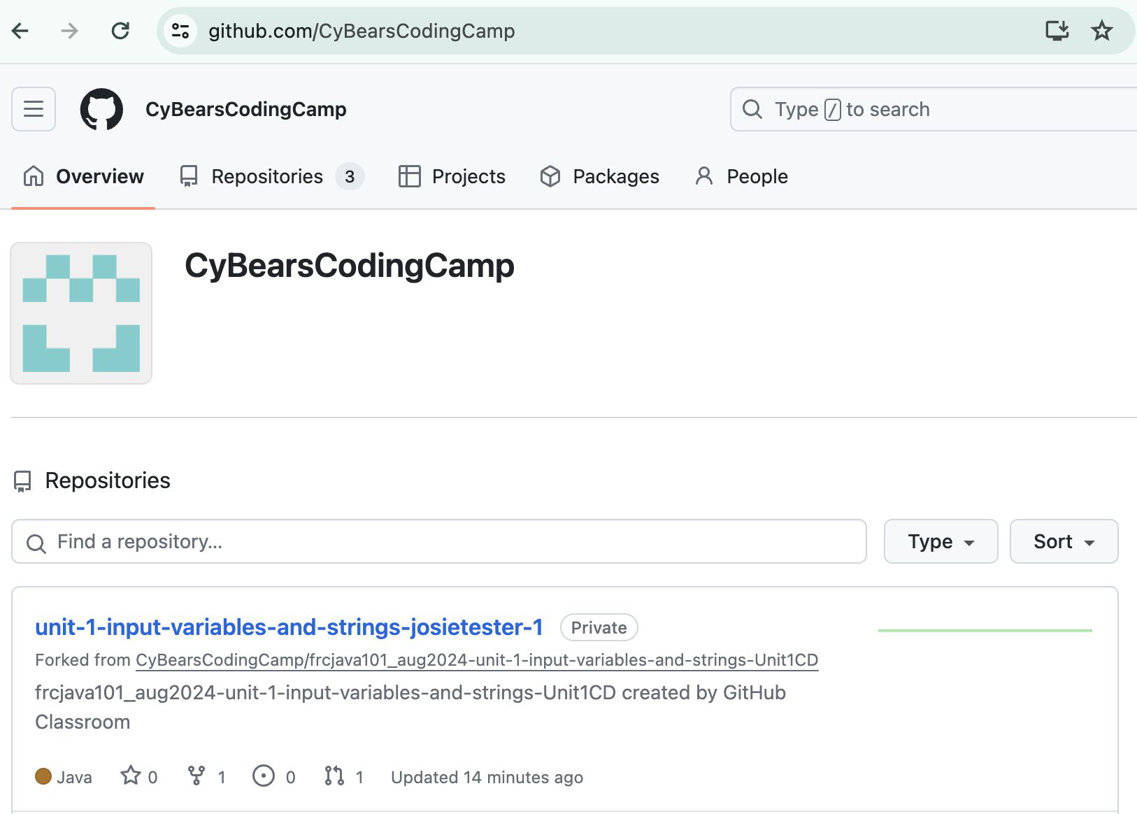Expand the Sort dropdown
The image size is (1137, 814).
(1064, 541)
